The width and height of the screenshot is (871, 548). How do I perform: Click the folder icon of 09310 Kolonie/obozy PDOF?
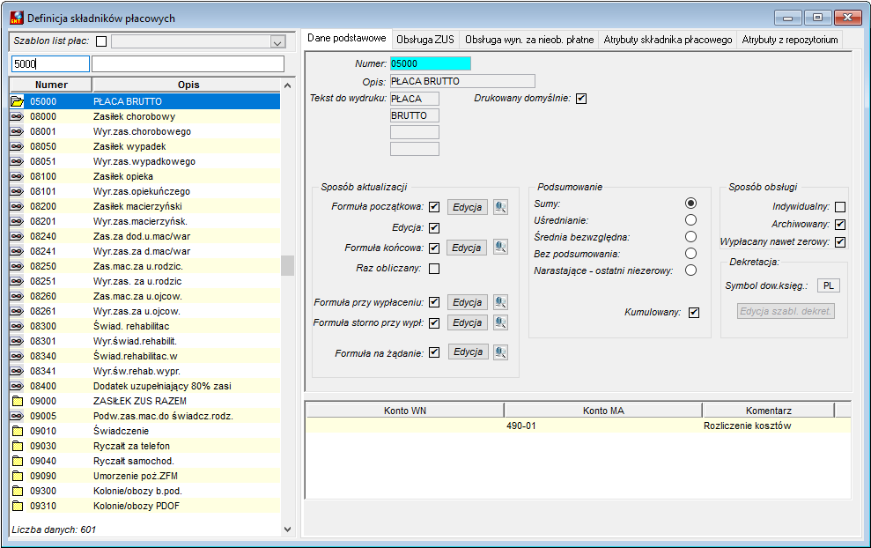(x=18, y=507)
